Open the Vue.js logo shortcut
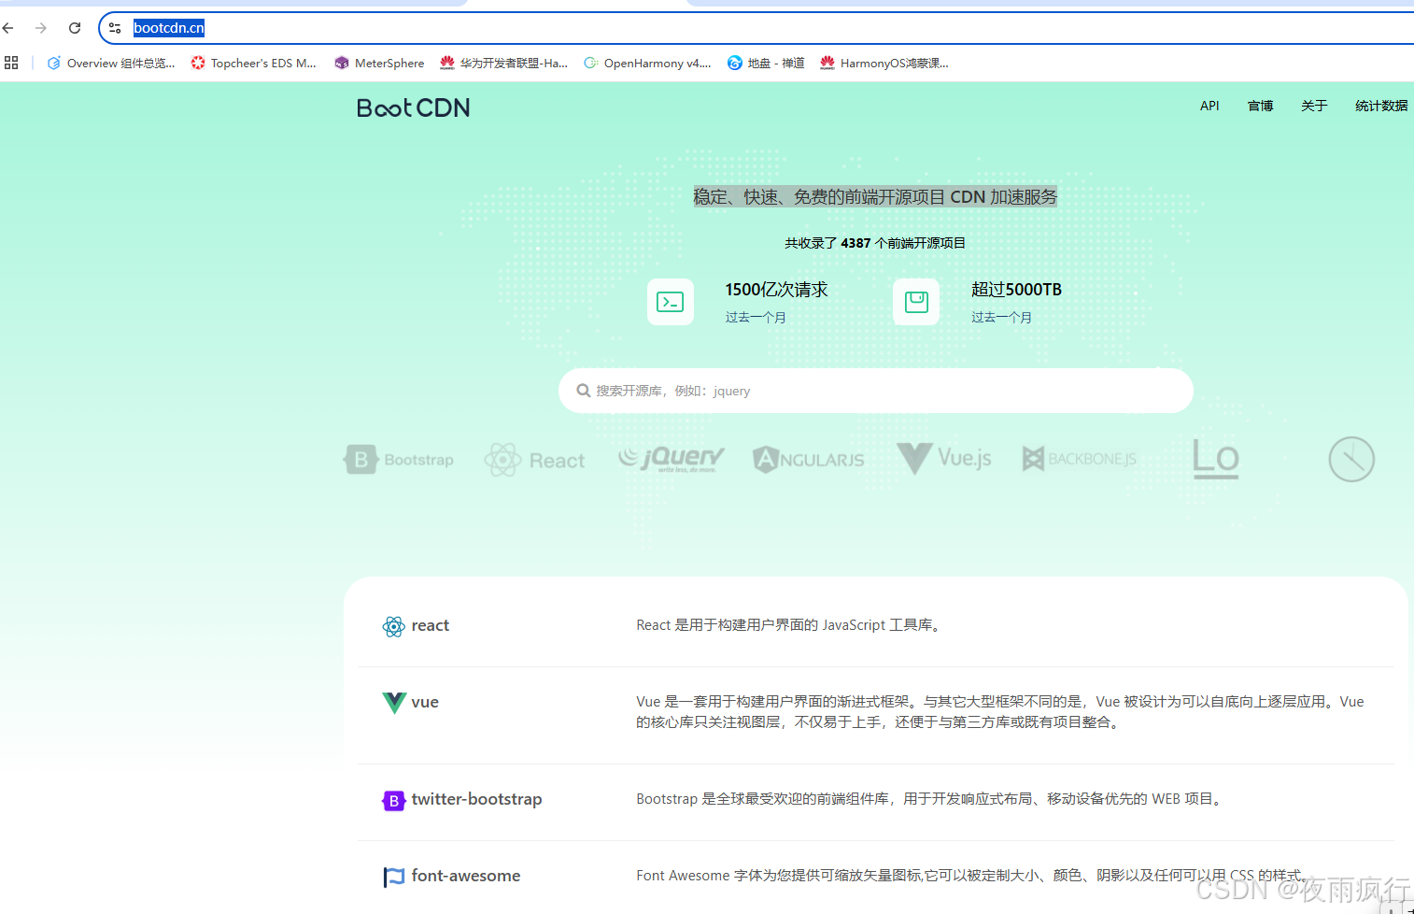The width and height of the screenshot is (1414, 914). [x=944, y=458]
